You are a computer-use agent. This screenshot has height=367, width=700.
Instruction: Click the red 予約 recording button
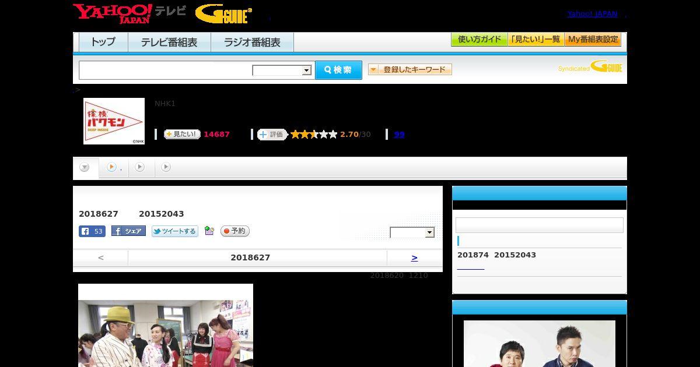click(x=235, y=231)
